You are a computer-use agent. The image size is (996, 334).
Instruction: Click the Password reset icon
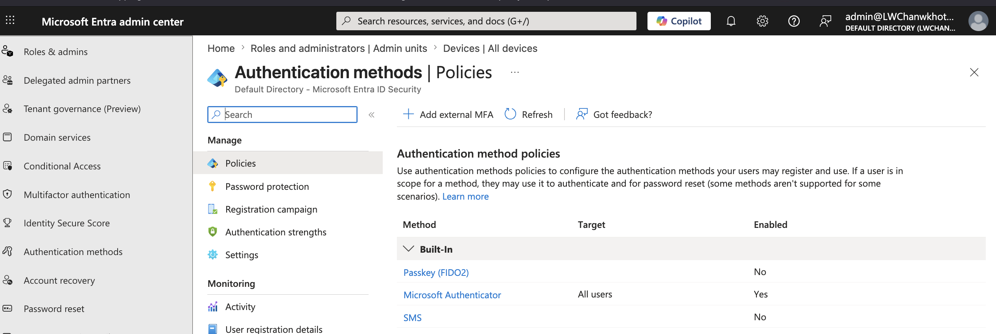(x=7, y=308)
